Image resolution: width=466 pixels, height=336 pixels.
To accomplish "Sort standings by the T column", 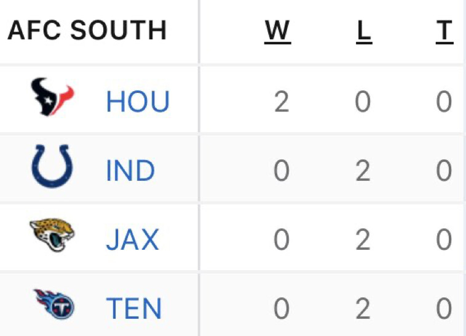I will point(444,31).
